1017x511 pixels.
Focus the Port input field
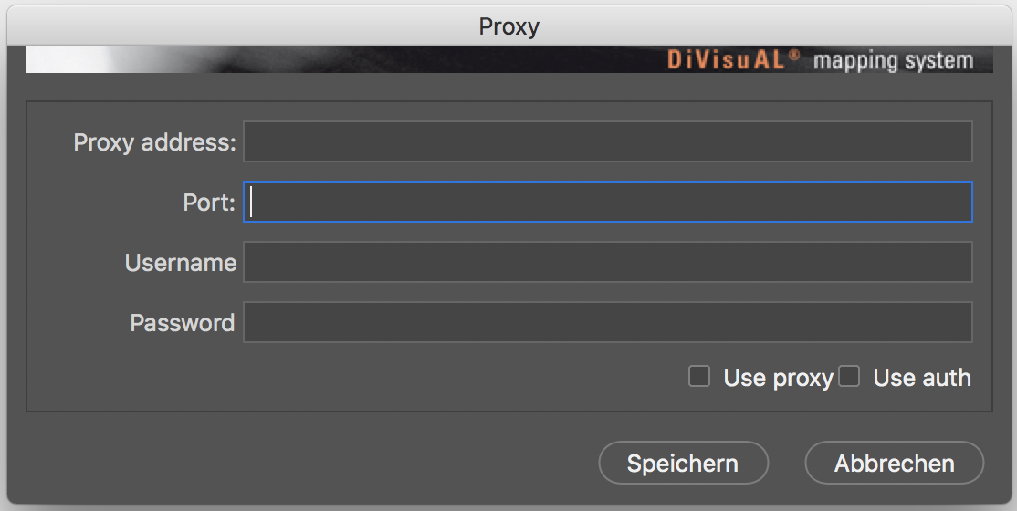coord(607,203)
